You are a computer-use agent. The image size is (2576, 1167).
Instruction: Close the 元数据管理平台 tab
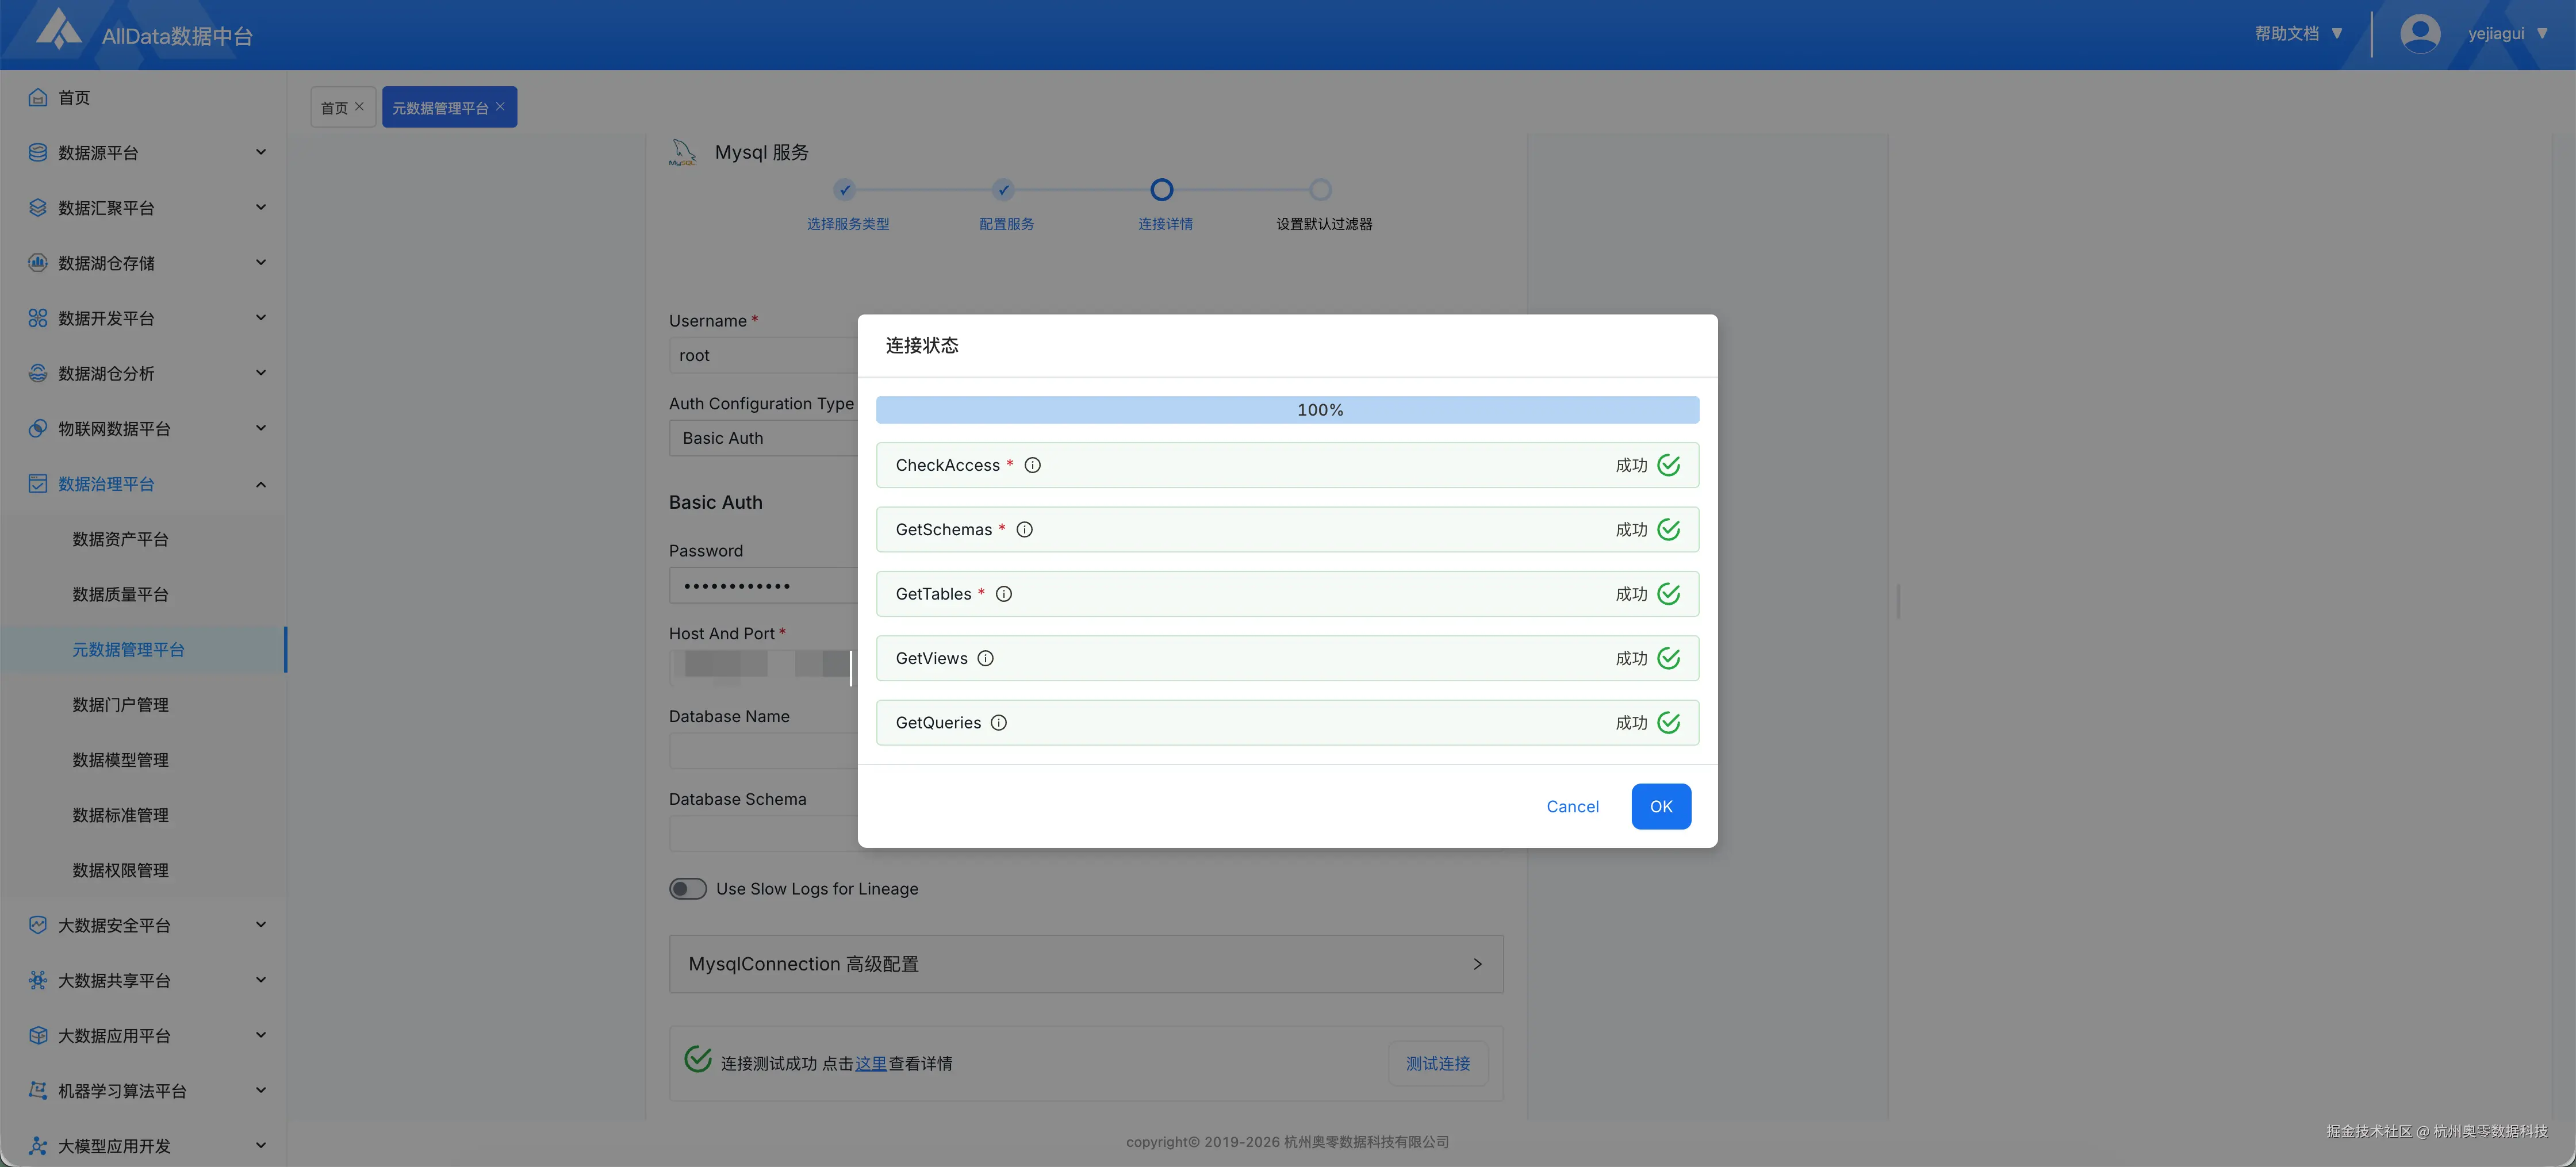[x=500, y=106]
